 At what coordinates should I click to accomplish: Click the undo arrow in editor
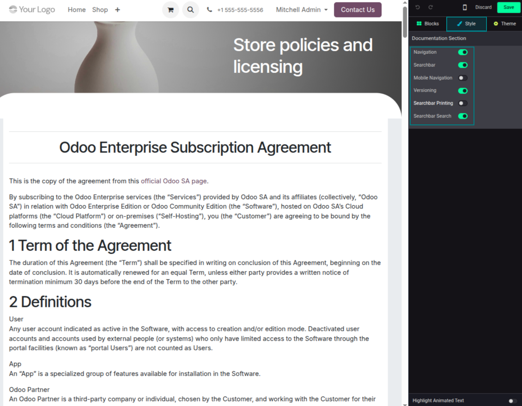point(418,7)
